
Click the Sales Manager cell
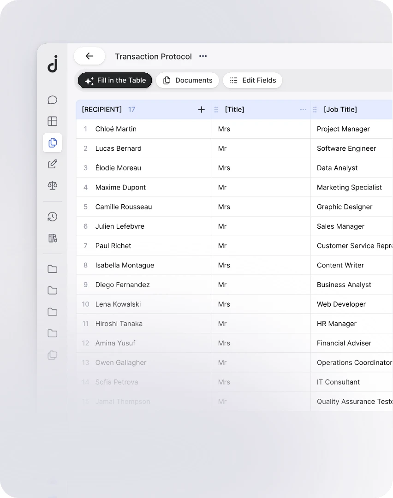coord(351,226)
